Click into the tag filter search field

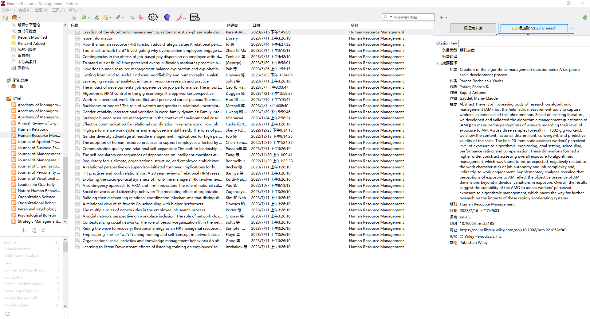click(x=34, y=314)
